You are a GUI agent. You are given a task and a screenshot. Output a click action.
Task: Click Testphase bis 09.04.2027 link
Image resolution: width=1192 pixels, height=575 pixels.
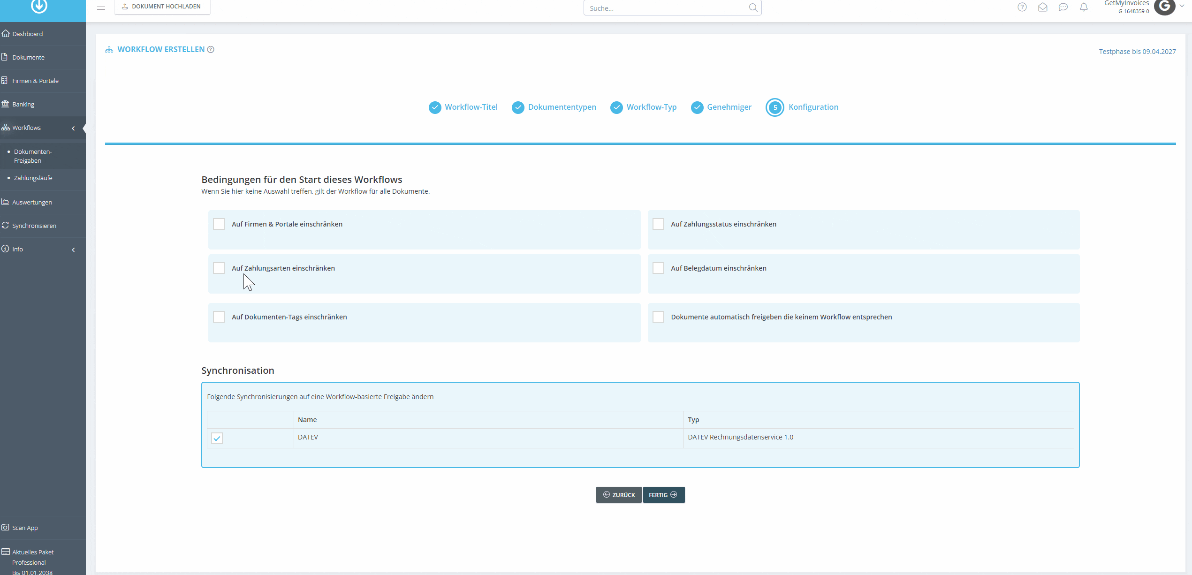[x=1137, y=52]
